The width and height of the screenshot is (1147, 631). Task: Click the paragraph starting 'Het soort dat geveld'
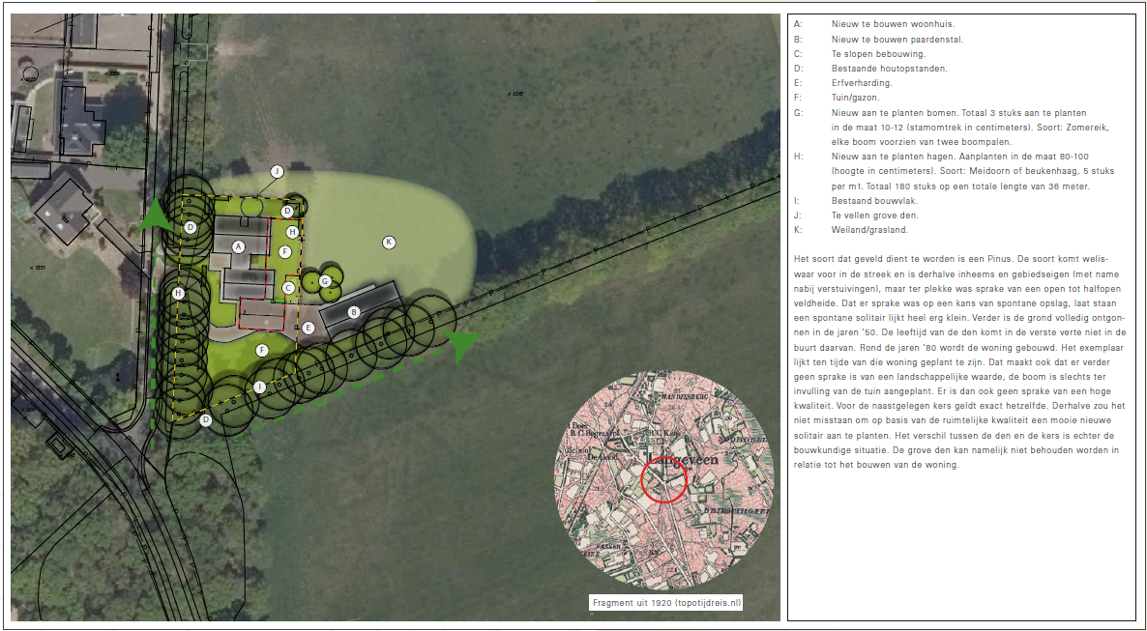coord(961,361)
